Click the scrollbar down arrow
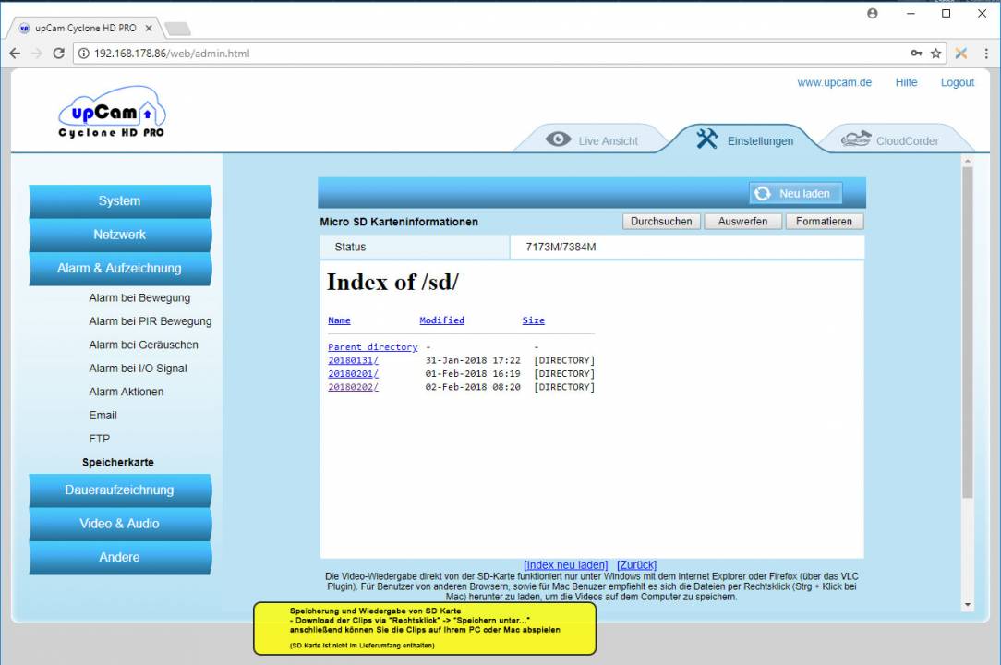 pos(967,604)
